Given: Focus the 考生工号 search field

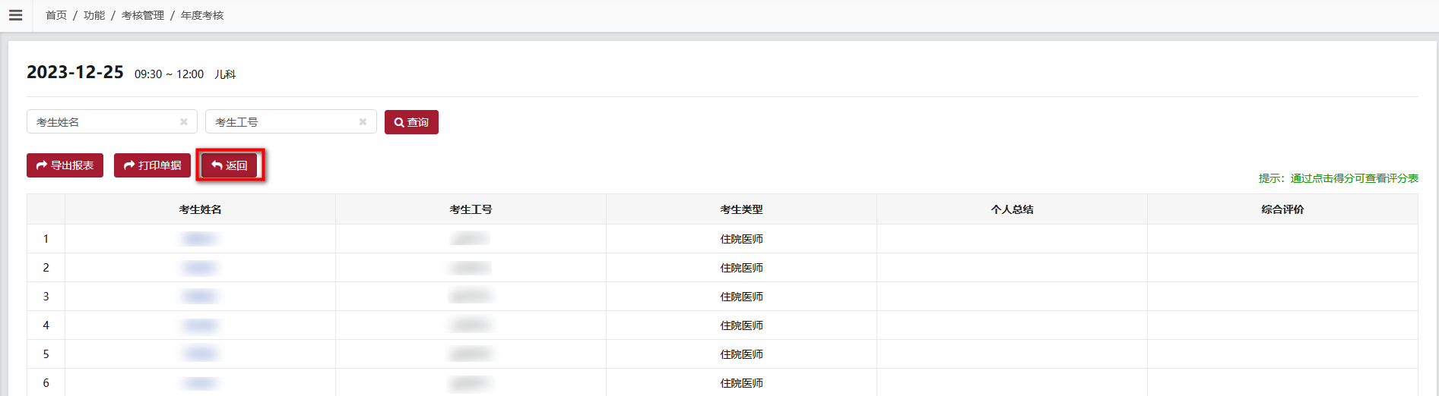Looking at the screenshot, I should (x=290, y=121).
